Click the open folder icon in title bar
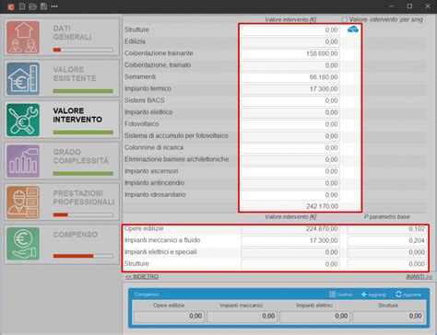Viewport: 437px width, 335px height. click(x=33, y=6)
